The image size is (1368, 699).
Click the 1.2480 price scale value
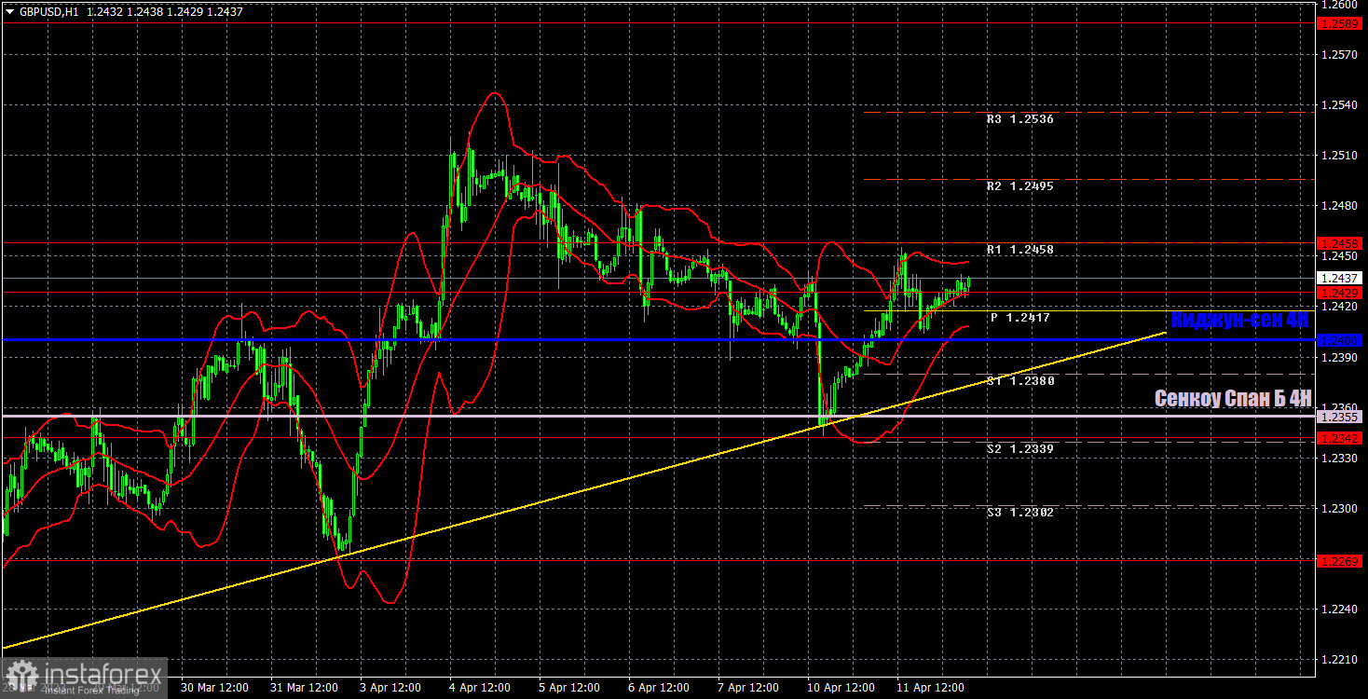point(1338,206)
